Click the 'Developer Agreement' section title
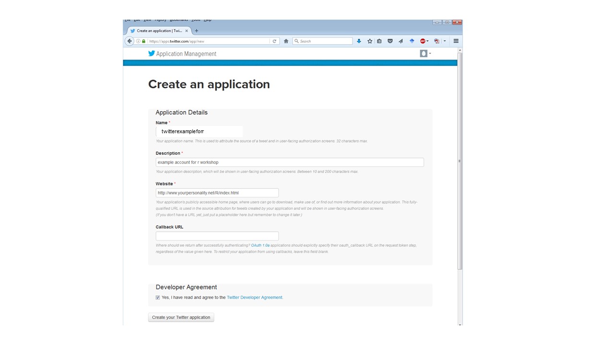Screen dimensions: 614x345 (x=186, y=287)
